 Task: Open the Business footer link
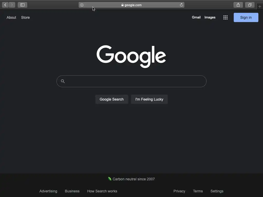click(72, 191)
